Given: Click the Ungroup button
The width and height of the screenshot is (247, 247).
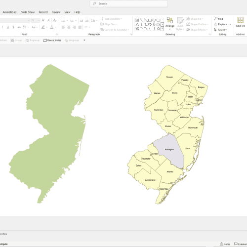Looking at the screenshot, I should (72, 40).
